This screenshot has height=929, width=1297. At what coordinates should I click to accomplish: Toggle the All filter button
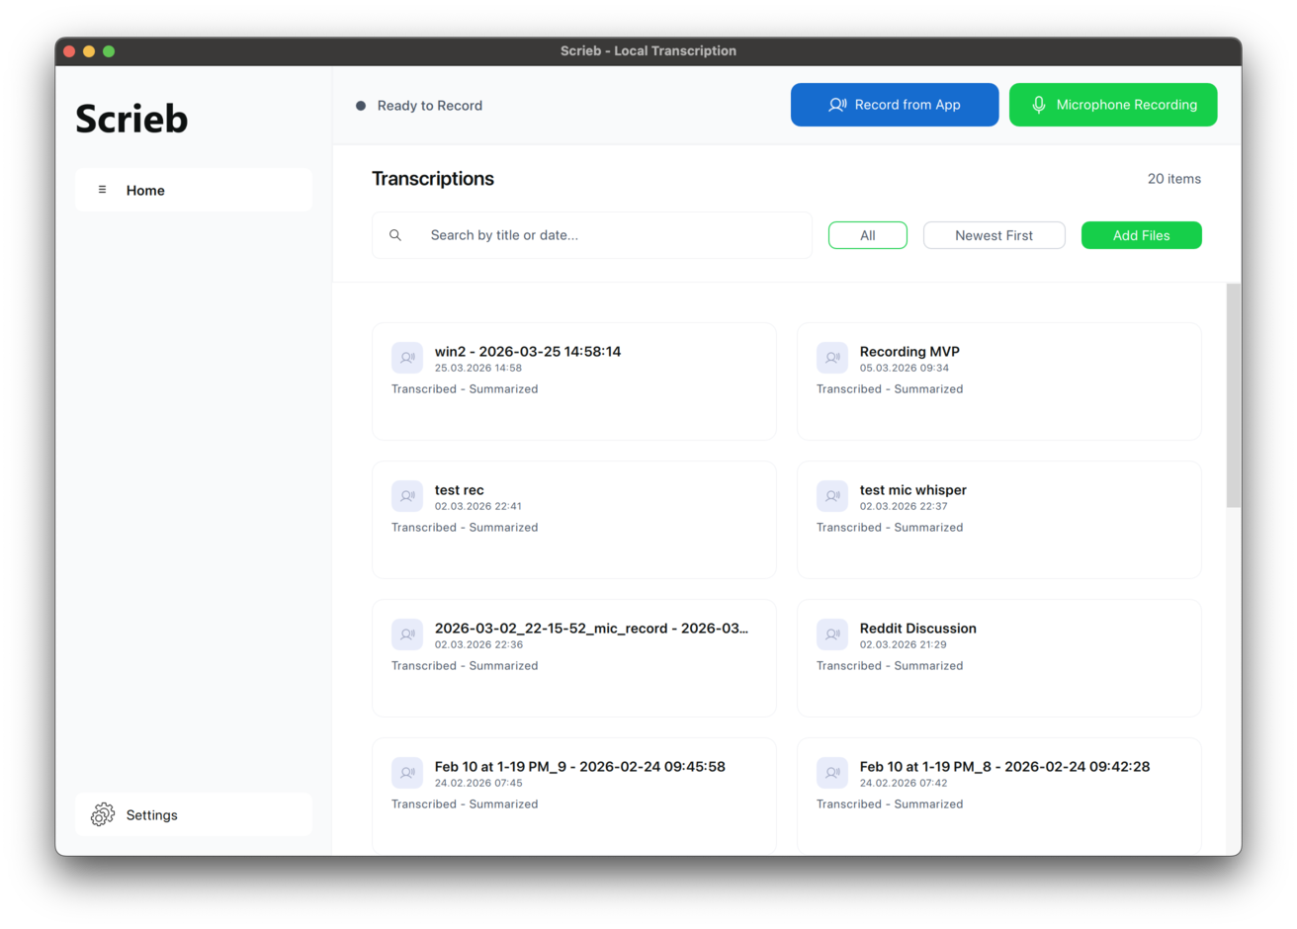pos(867,235)
